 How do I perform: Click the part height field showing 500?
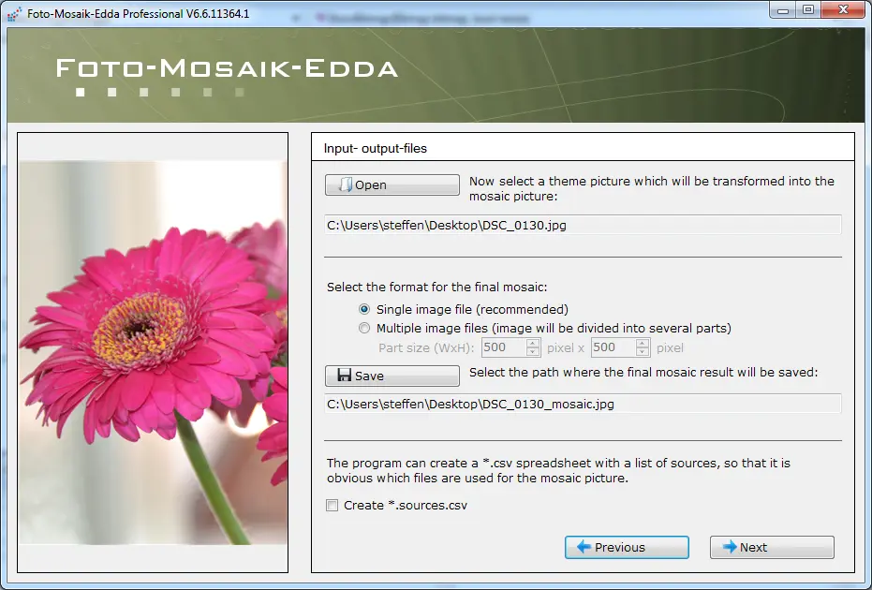613,347
